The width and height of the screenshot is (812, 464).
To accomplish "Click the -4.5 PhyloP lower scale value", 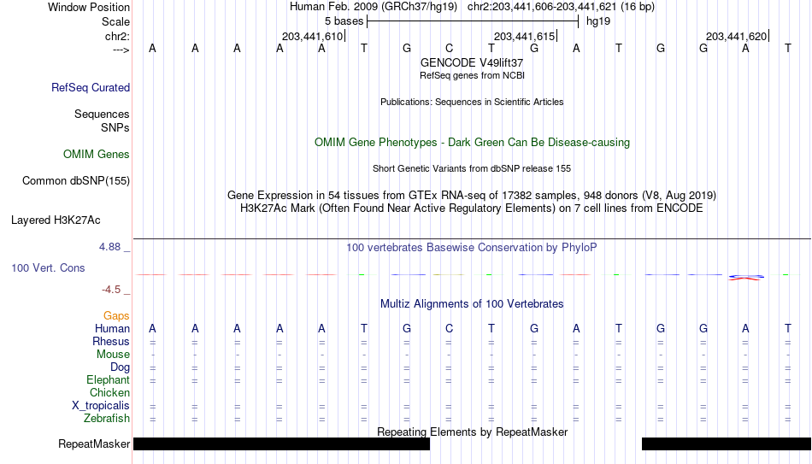I will click(111, 290).
